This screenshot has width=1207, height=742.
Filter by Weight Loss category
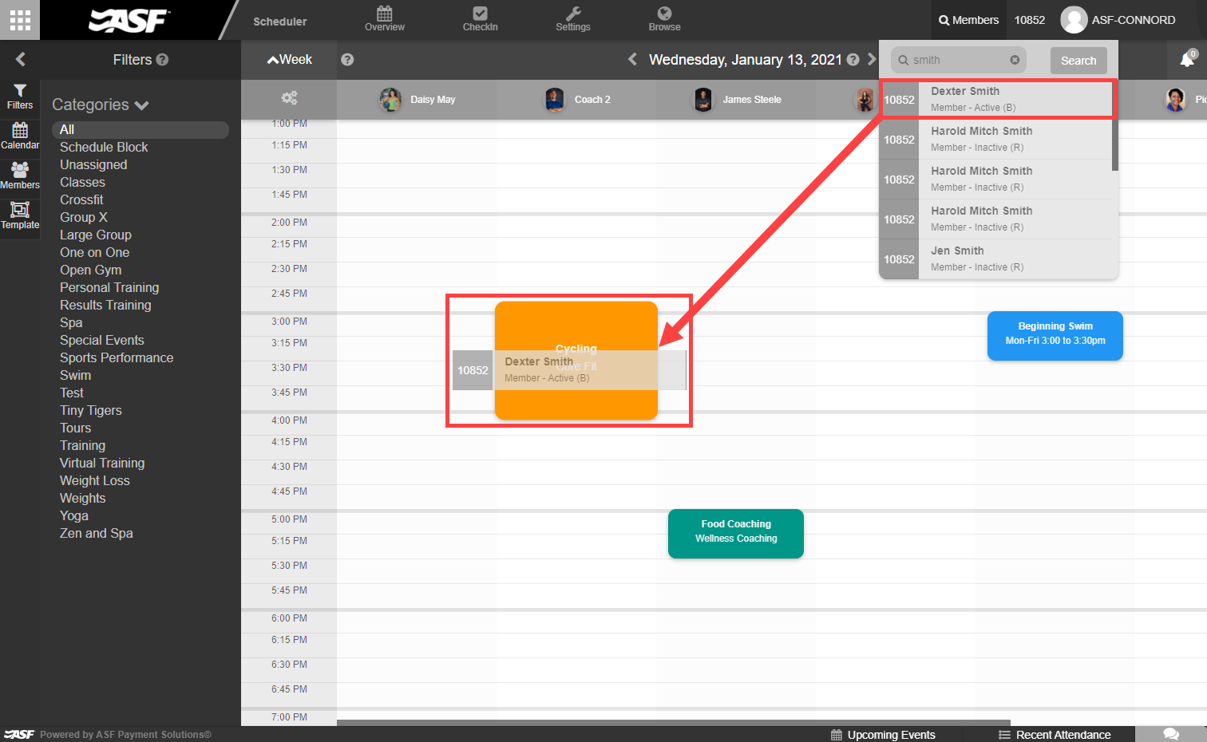click(x=94, y=480)
